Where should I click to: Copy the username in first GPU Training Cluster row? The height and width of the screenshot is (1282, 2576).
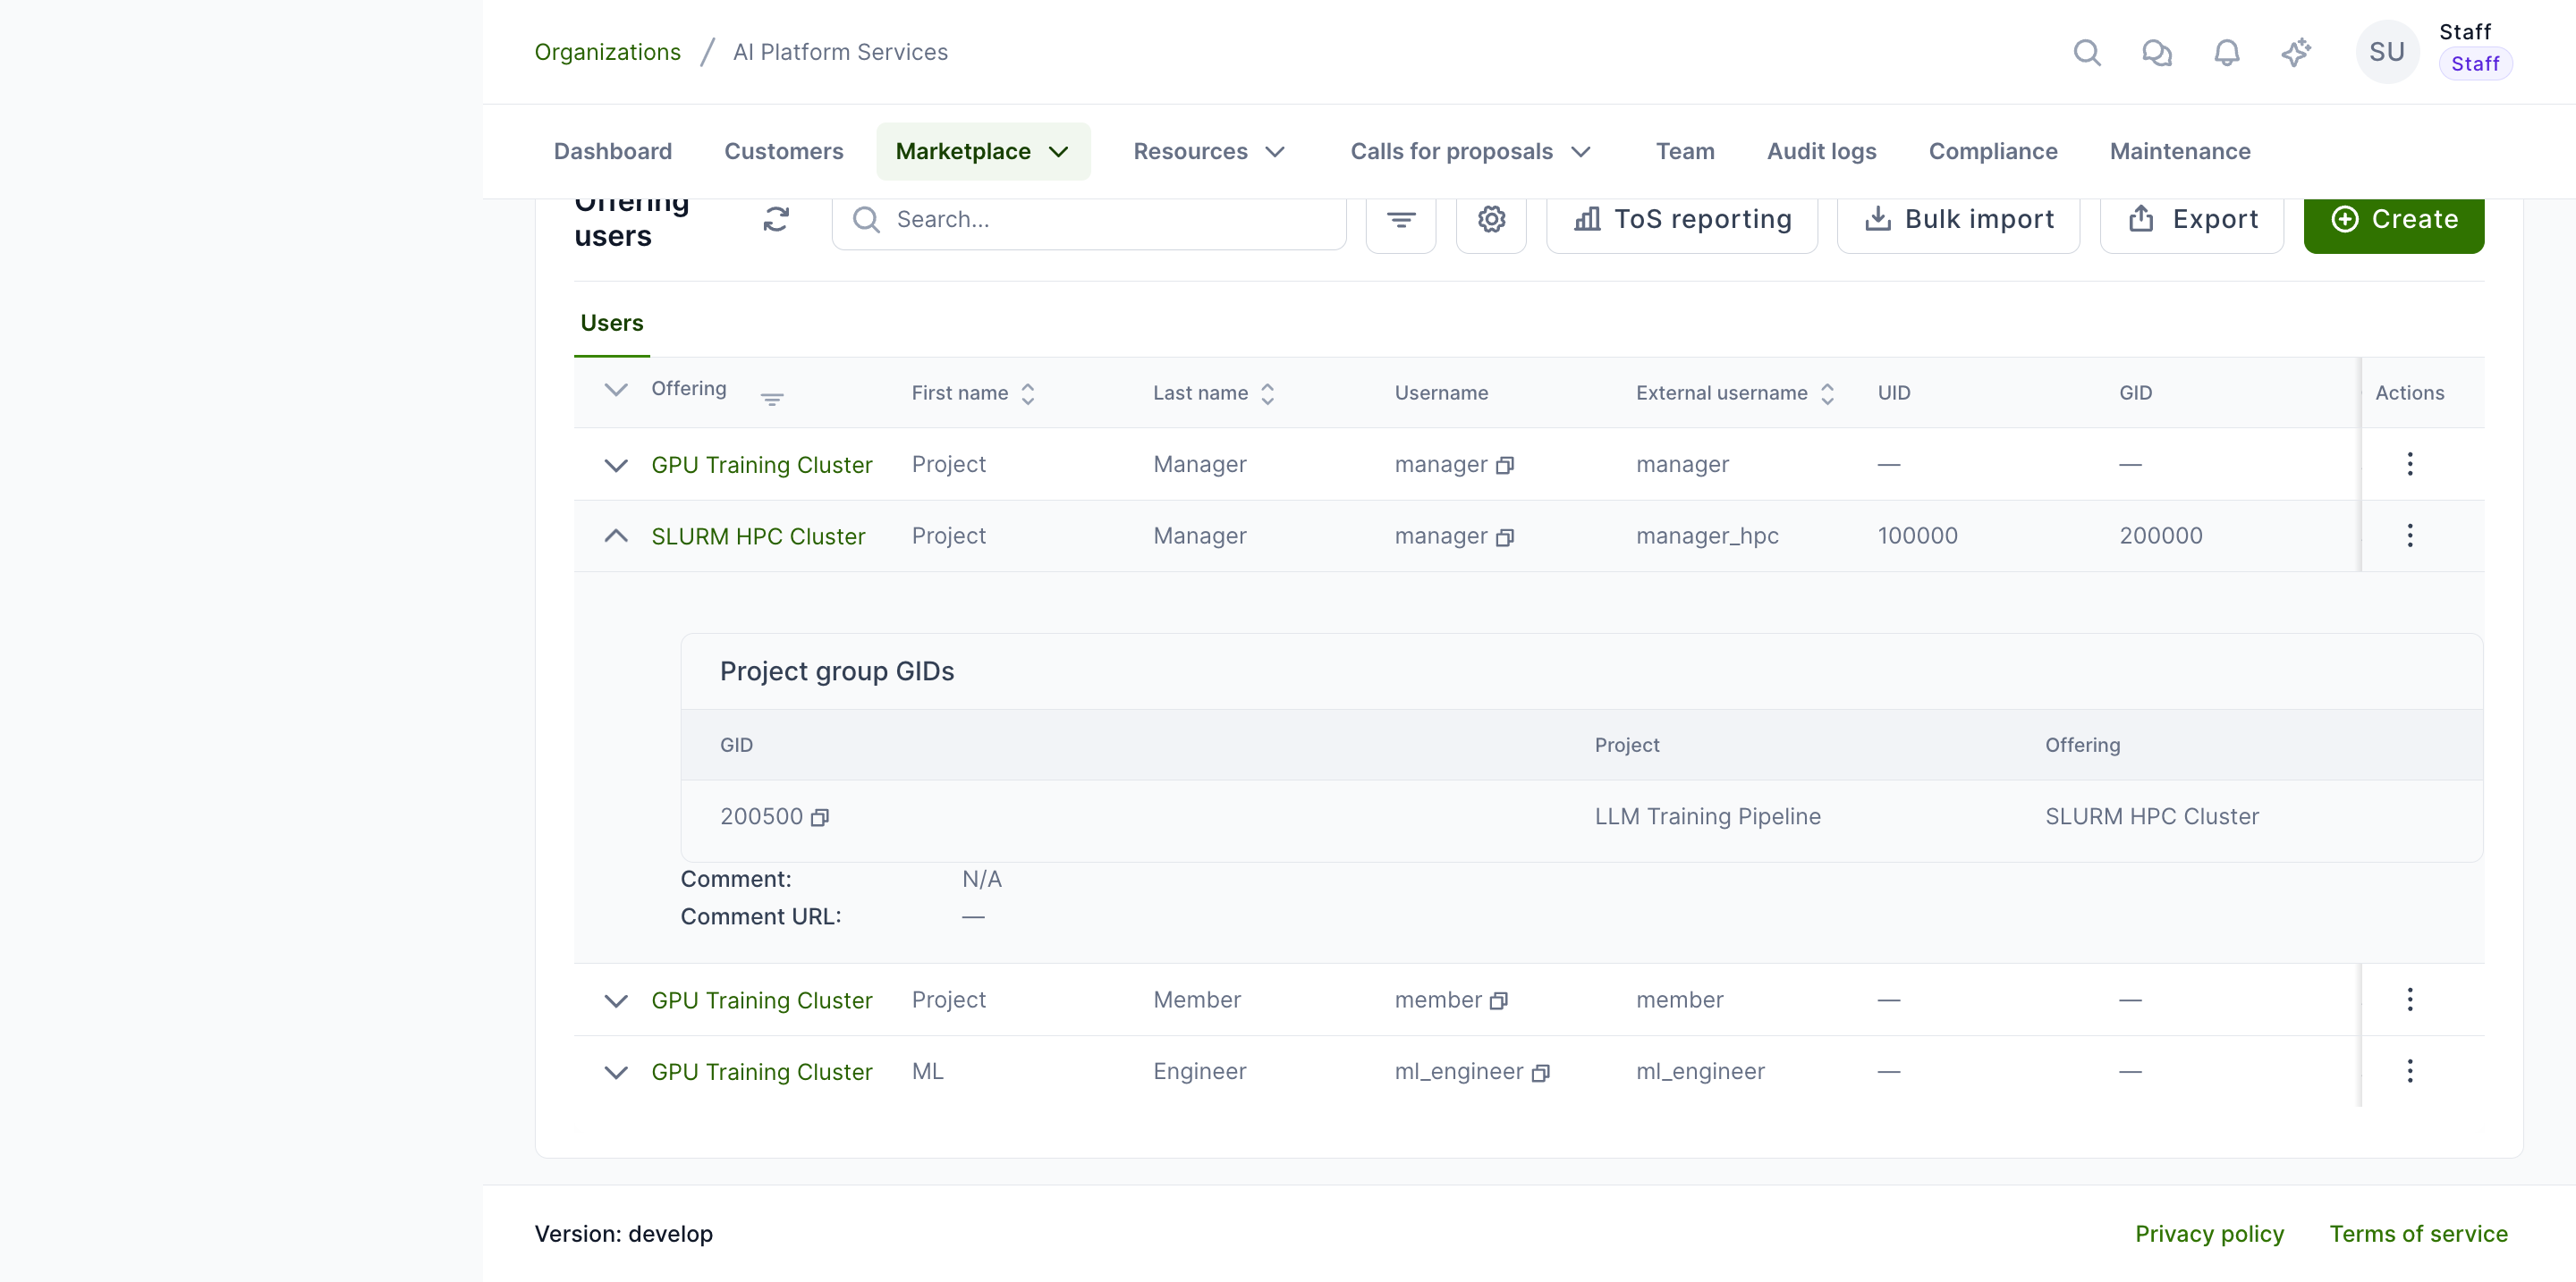1504,466
